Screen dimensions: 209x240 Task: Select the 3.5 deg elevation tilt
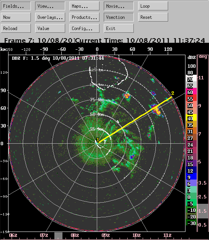(203, 183)
